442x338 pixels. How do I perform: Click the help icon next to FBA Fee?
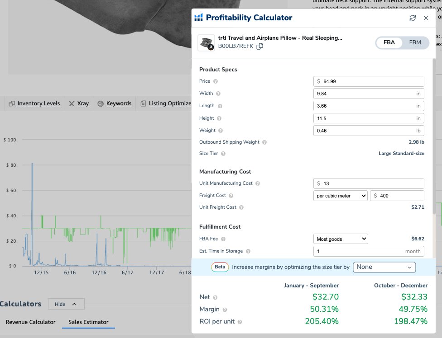coord(223,239)
